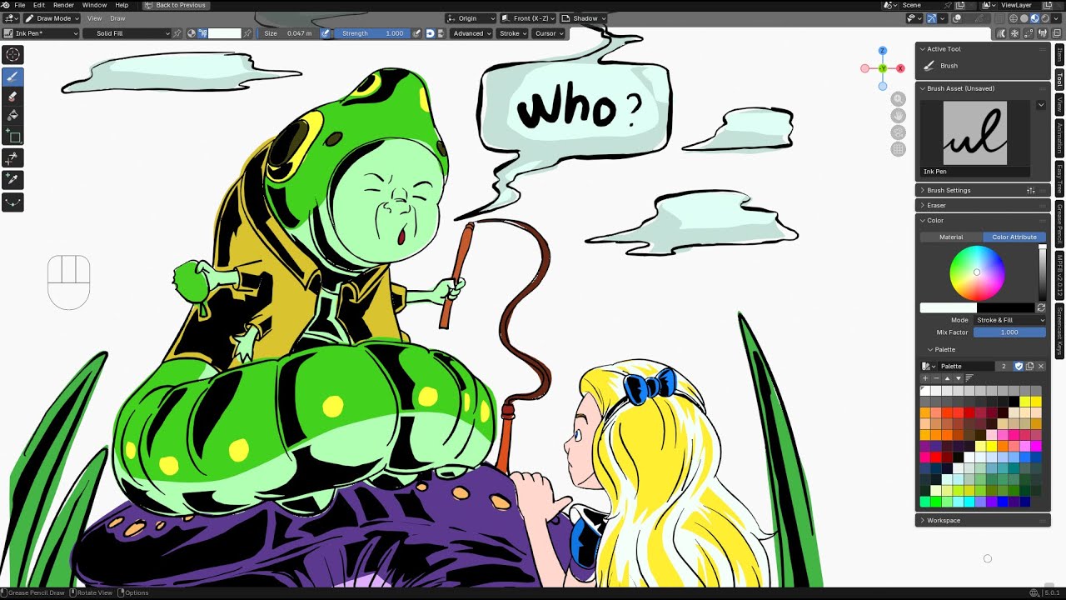Select the Eyedropper tool in left toolbar
Screen dimensions: 1066x600
13,179
